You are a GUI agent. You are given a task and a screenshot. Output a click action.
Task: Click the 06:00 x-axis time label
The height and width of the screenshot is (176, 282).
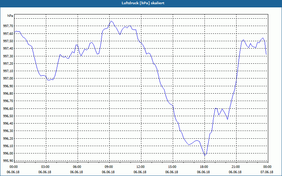pos(76,167)
